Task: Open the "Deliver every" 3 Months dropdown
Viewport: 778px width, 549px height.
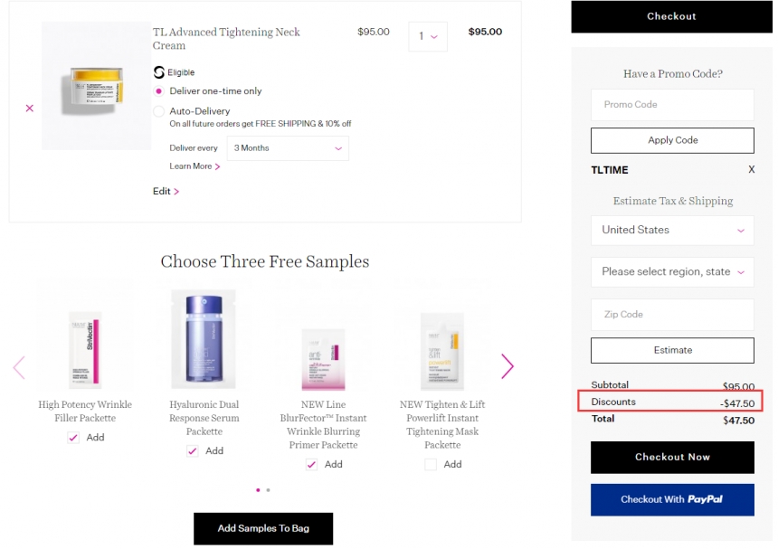Action: click(285, 147)
